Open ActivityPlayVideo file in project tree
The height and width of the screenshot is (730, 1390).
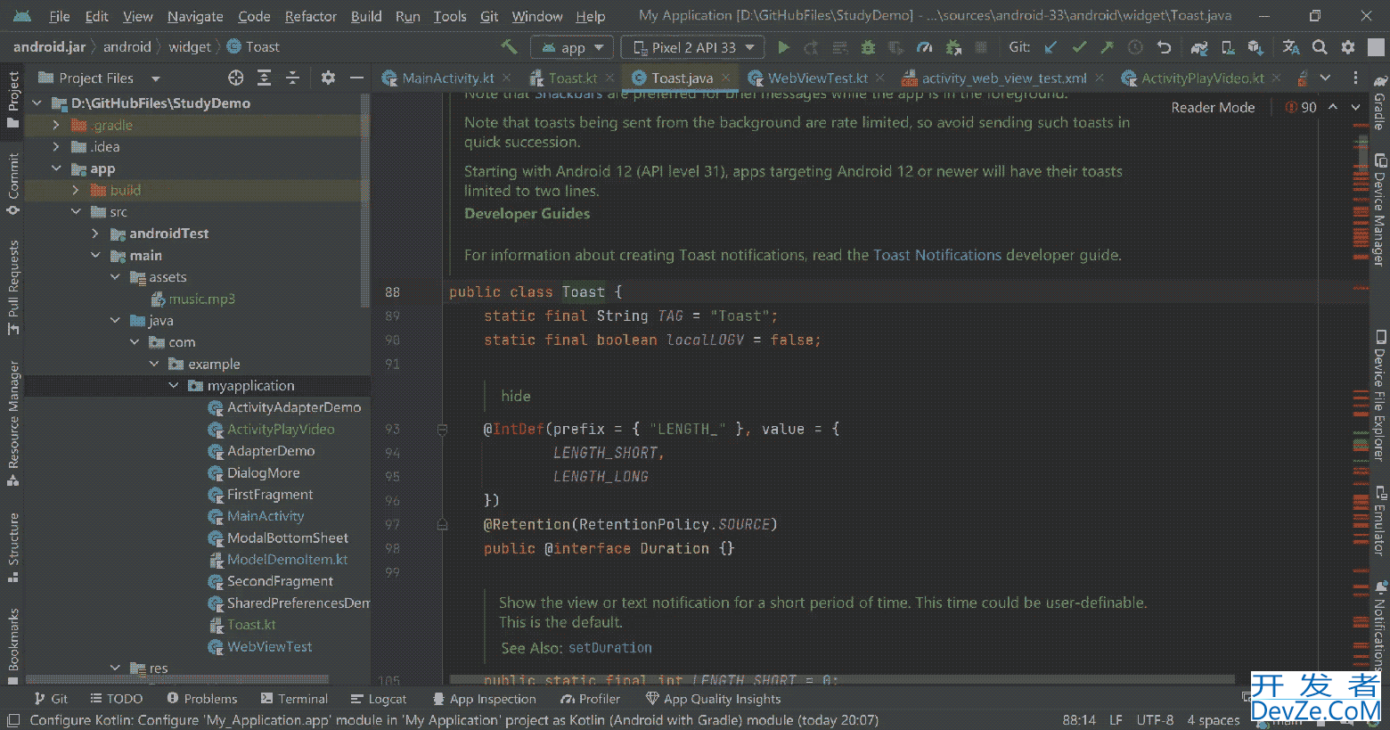tap(281, 430)
